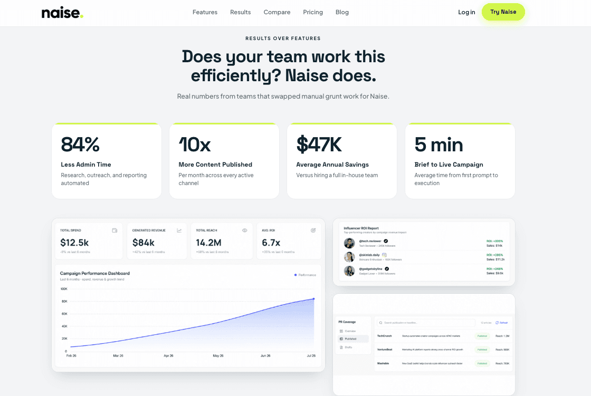
Task: Click the blue Performance legend dot
Action: point(295,275)
